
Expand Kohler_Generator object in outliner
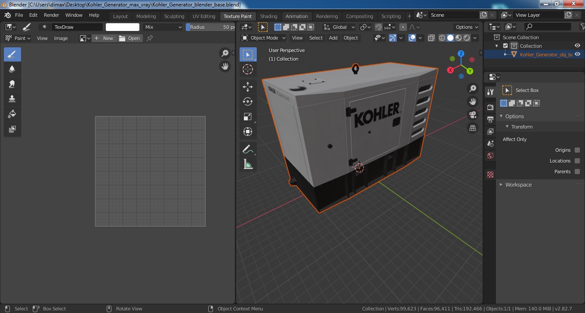coord(506,55)
